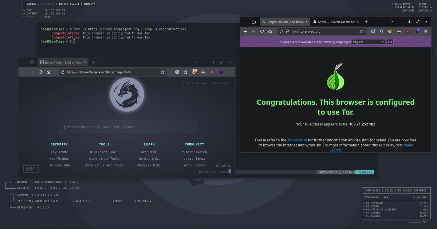Open account icon in Berserk Arch window

point(177,72)
